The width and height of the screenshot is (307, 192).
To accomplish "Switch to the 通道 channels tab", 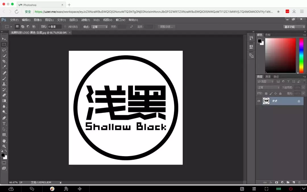I will (x=268, y=77).
